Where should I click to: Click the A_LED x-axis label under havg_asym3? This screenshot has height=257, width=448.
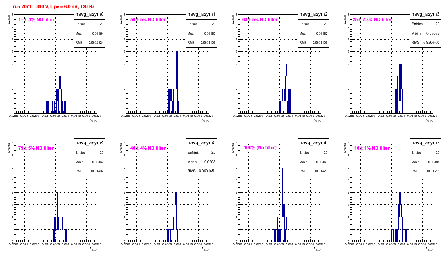coord(429,120)
